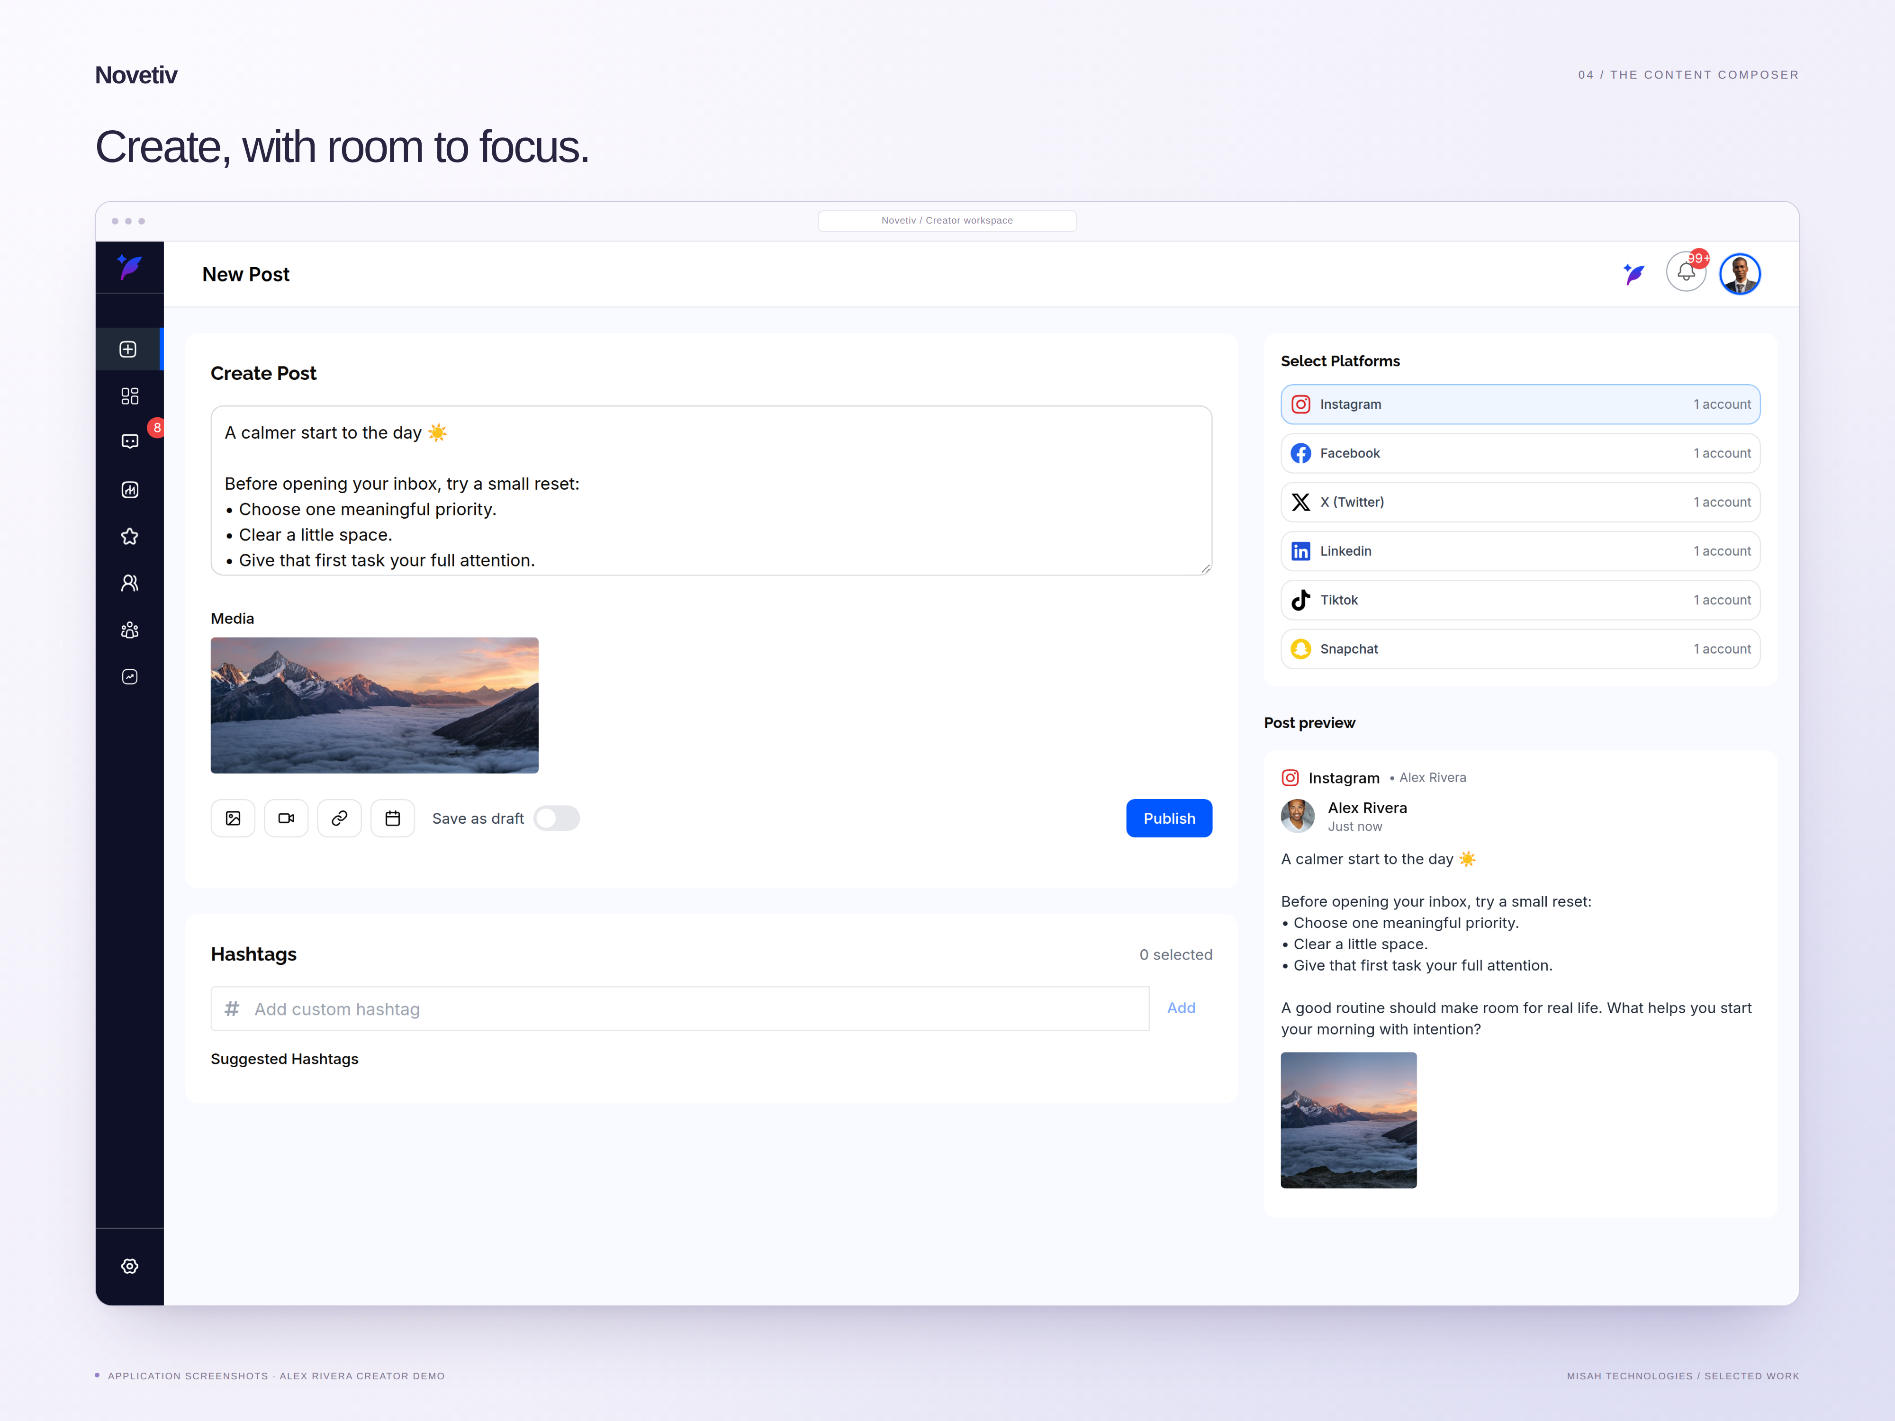Add image using the picture icon button
This screenshot has height=1421, width=1895.
233,818
